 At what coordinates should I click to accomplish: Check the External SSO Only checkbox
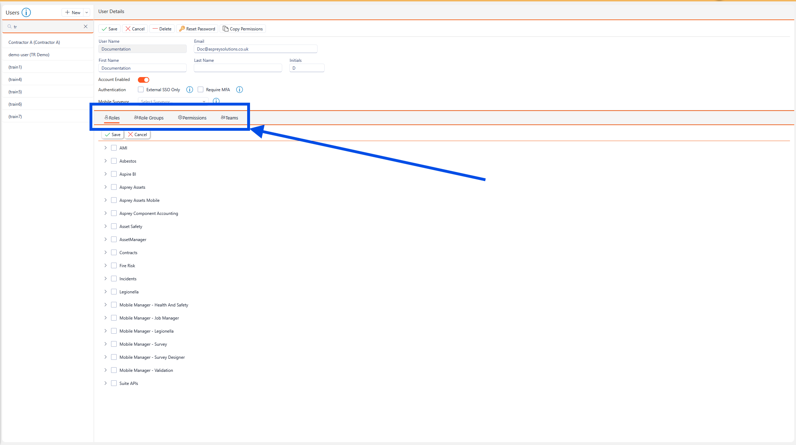[141, 90]
